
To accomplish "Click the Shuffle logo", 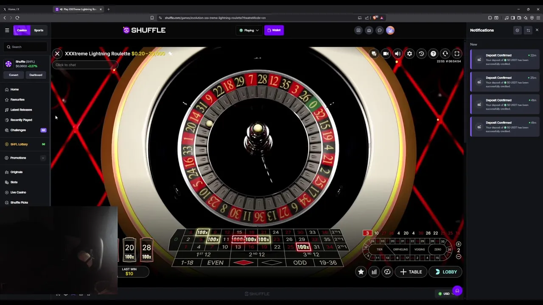I will click(x=144, y=30).
